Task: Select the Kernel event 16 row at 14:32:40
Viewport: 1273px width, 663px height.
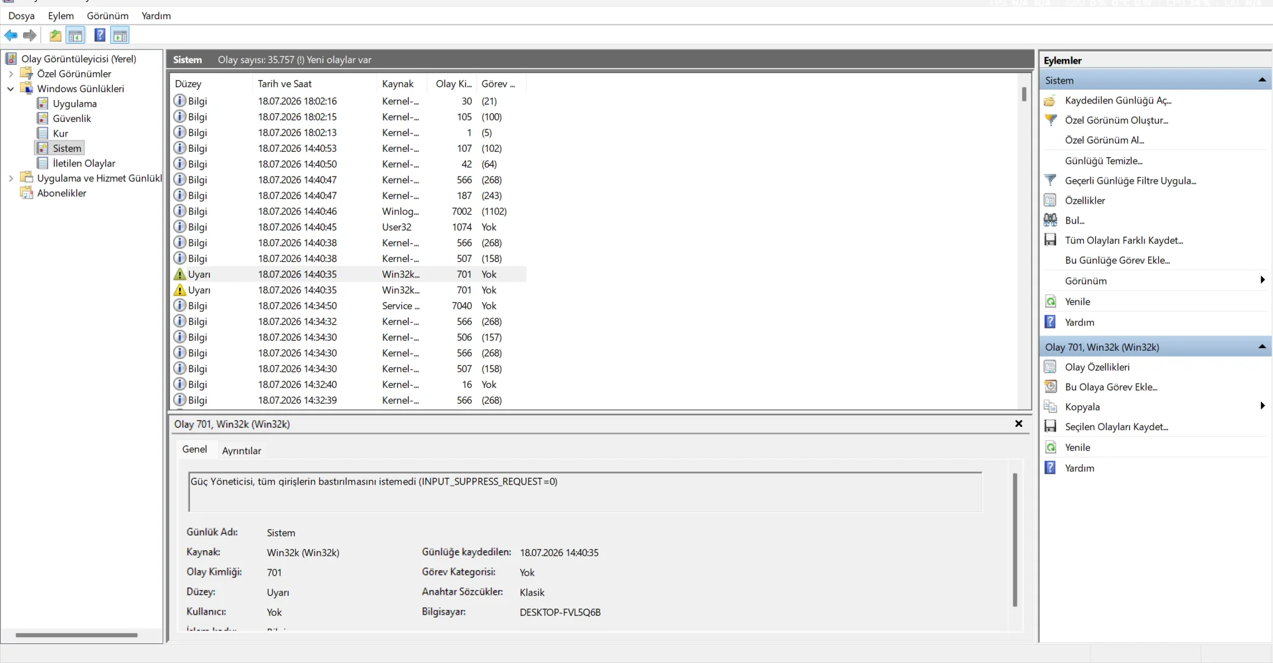Action: 349,385
